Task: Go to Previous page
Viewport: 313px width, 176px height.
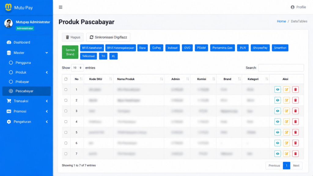Action: 274,166
